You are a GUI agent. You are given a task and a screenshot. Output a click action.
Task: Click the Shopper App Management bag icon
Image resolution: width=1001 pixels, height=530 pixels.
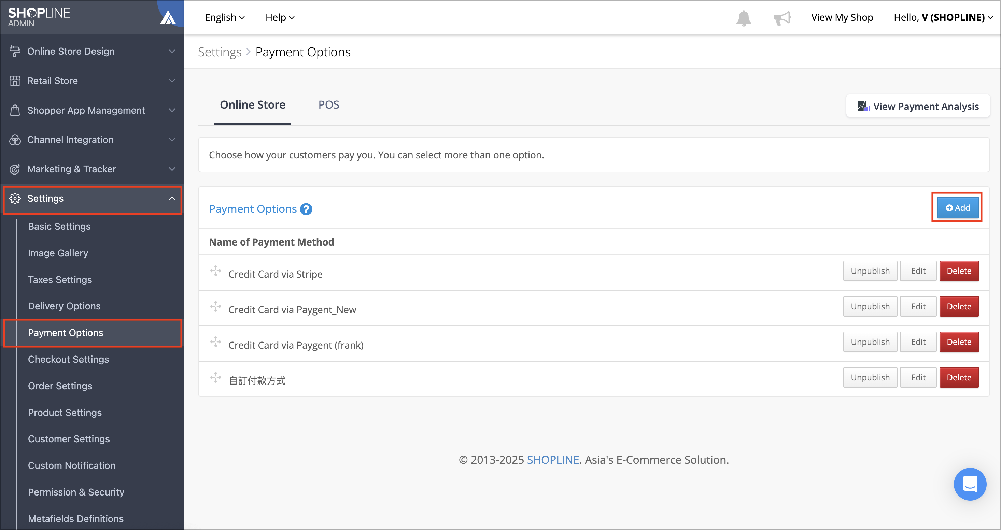click(15, 110)
